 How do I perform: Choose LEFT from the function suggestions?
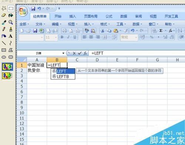click(x=63, y=71)
